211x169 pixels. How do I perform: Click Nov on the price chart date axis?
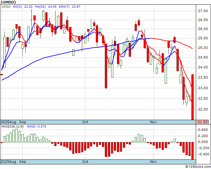(154, 122)
